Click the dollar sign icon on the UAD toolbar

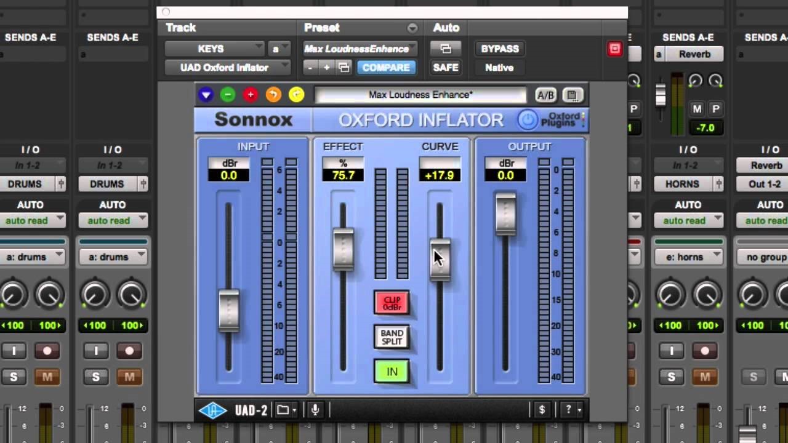pos(541,409)
